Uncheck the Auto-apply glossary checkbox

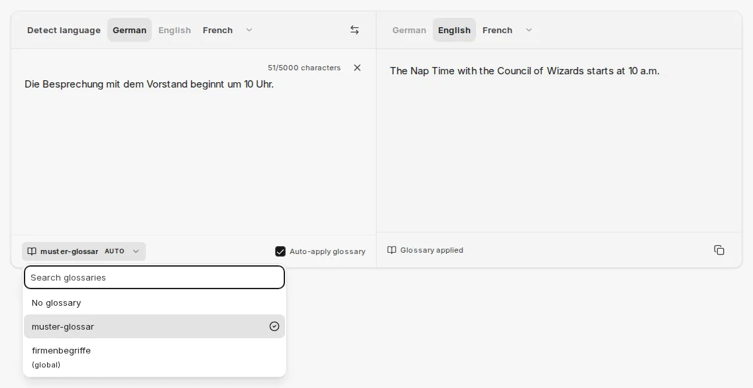[x=280, y=251]
